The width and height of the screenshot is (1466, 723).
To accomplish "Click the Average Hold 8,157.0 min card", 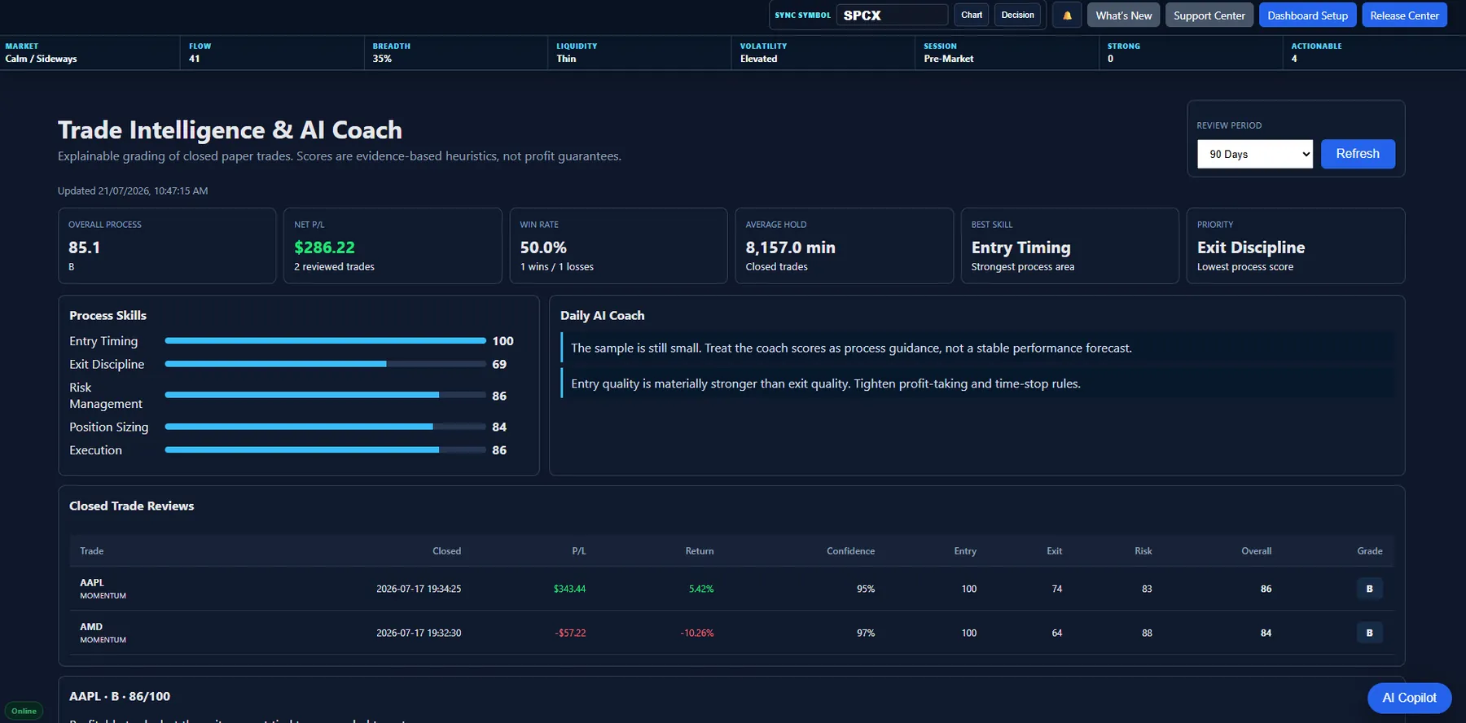I will (x=844, y=246).
